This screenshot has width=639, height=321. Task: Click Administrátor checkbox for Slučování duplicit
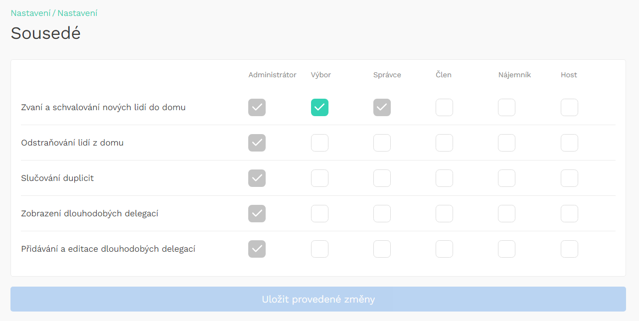tap(257, 178)
